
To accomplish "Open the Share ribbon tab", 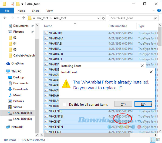I will click(36, 11).
